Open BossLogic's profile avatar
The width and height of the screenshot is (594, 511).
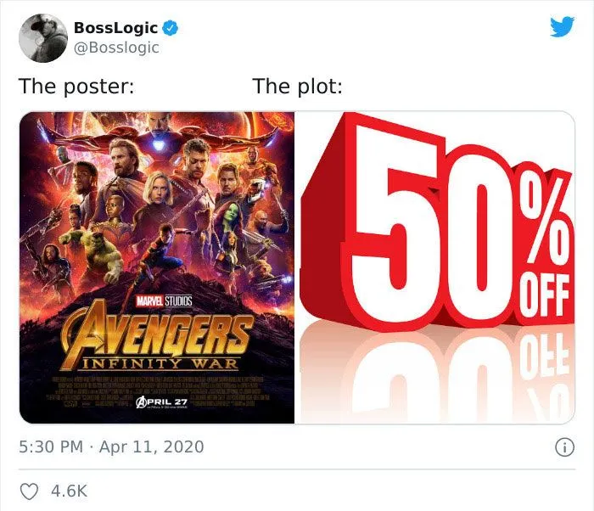(x=42, y=37)
